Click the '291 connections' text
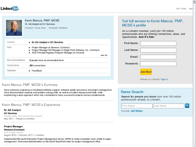Viewport: 196px width, 147px height. pos(37,66)
